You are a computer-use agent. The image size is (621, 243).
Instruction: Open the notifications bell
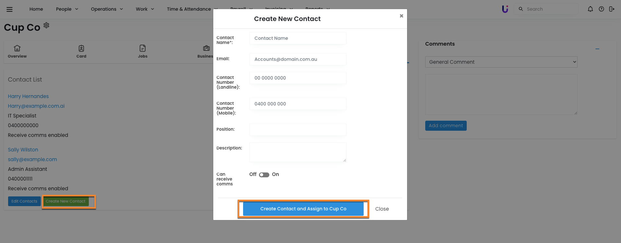590,9
